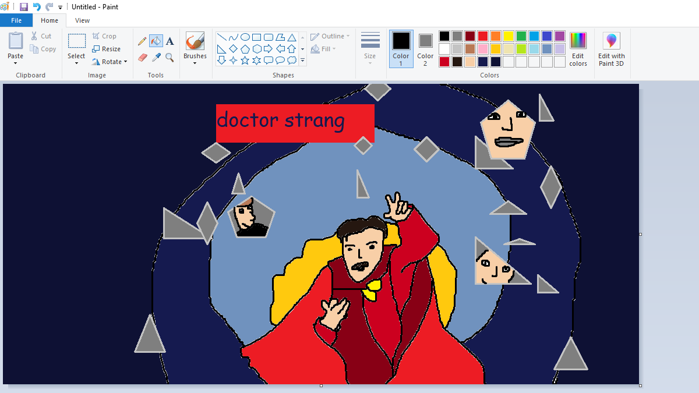Activate the Color 1 foreground selector
The width and height of the screenshot is (699, 393).
(x=401, y=49)
